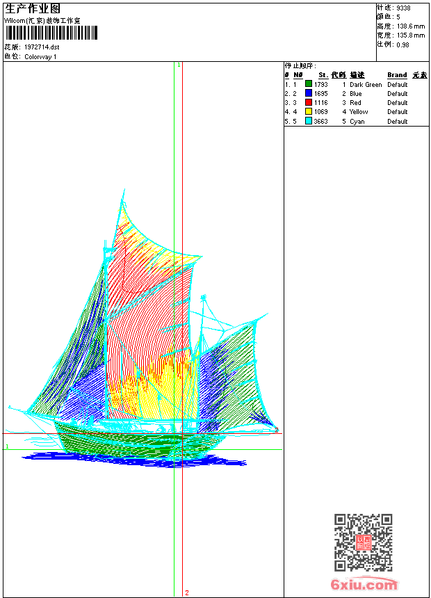This screenshot has width=431, height=598.
Task: Click the '描述' column header
Action: [357, 75]
